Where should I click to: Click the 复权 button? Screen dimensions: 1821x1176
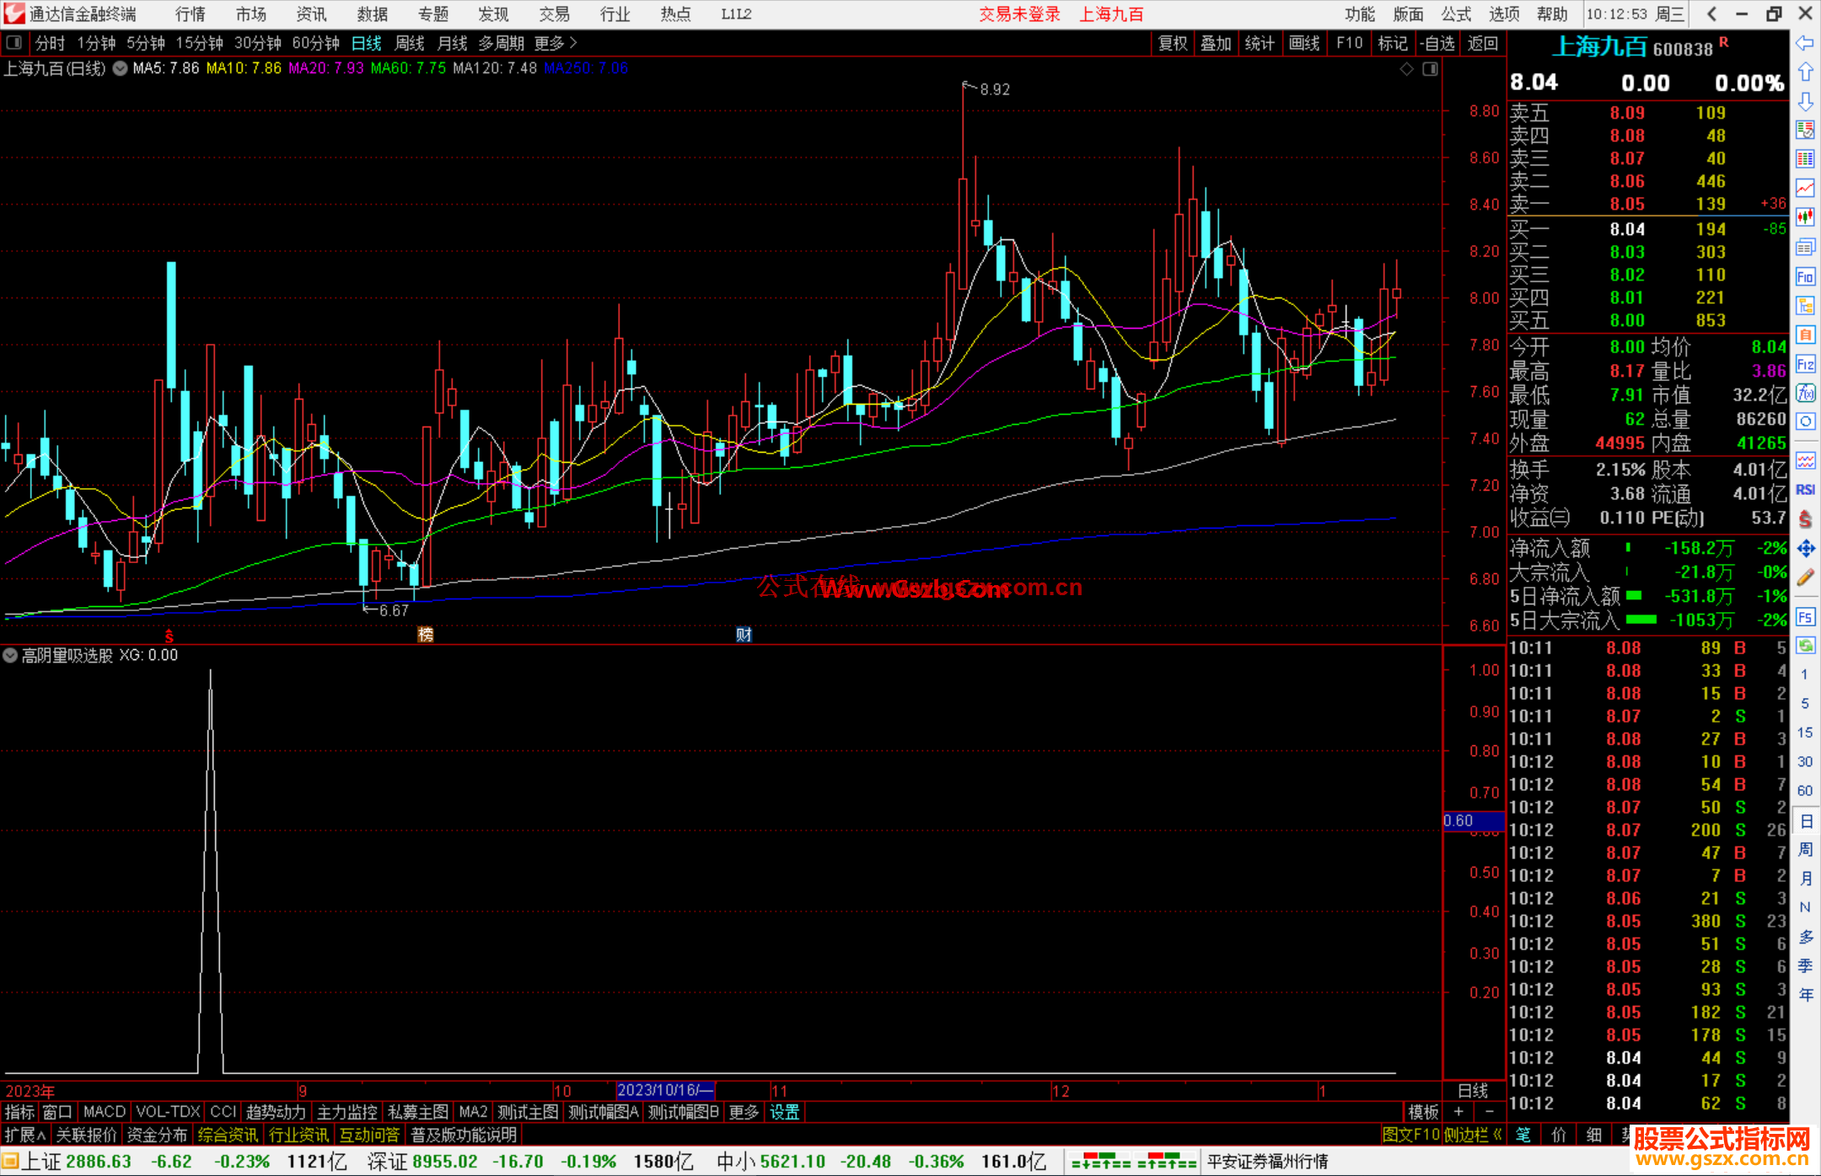tap(1172, 43)
